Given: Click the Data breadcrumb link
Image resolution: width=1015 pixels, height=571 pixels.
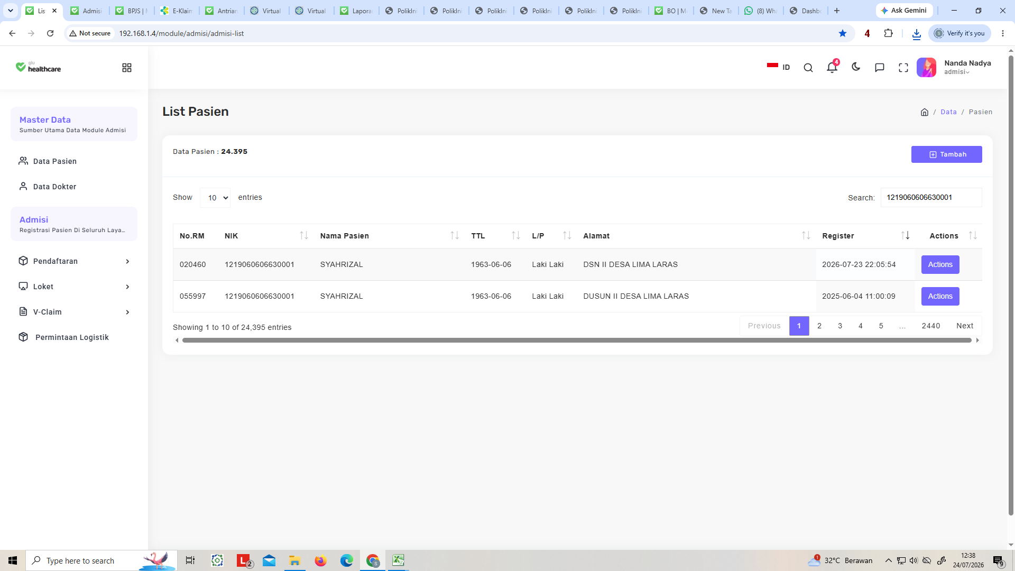Looking at the screenshot, I should tap(948, 112).
